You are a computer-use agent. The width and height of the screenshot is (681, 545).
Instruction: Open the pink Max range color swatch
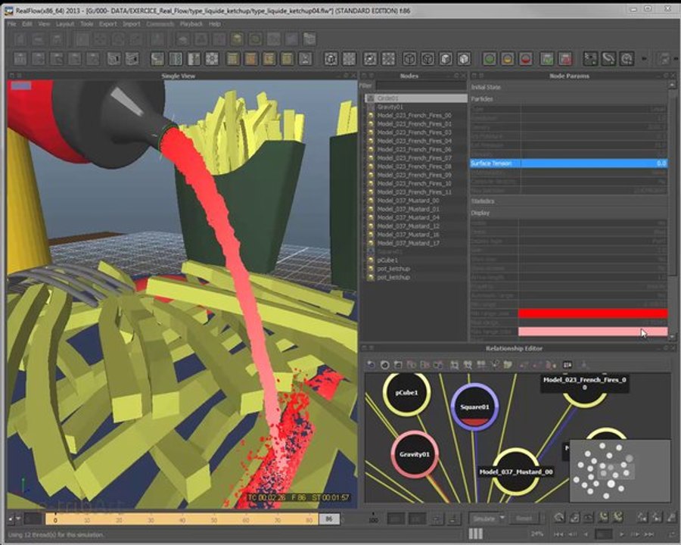click(592, 332)
